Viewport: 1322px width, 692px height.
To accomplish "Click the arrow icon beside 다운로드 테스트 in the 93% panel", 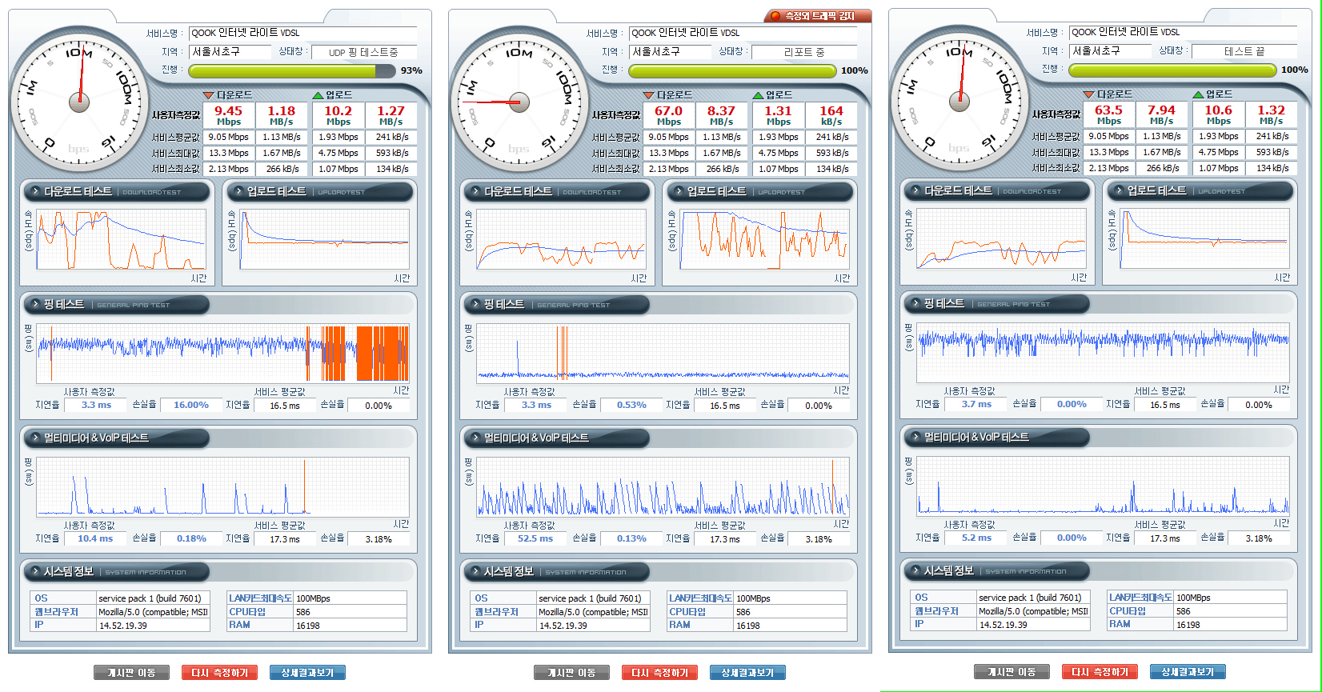I will pyautogui.click(x=34, y=192).
